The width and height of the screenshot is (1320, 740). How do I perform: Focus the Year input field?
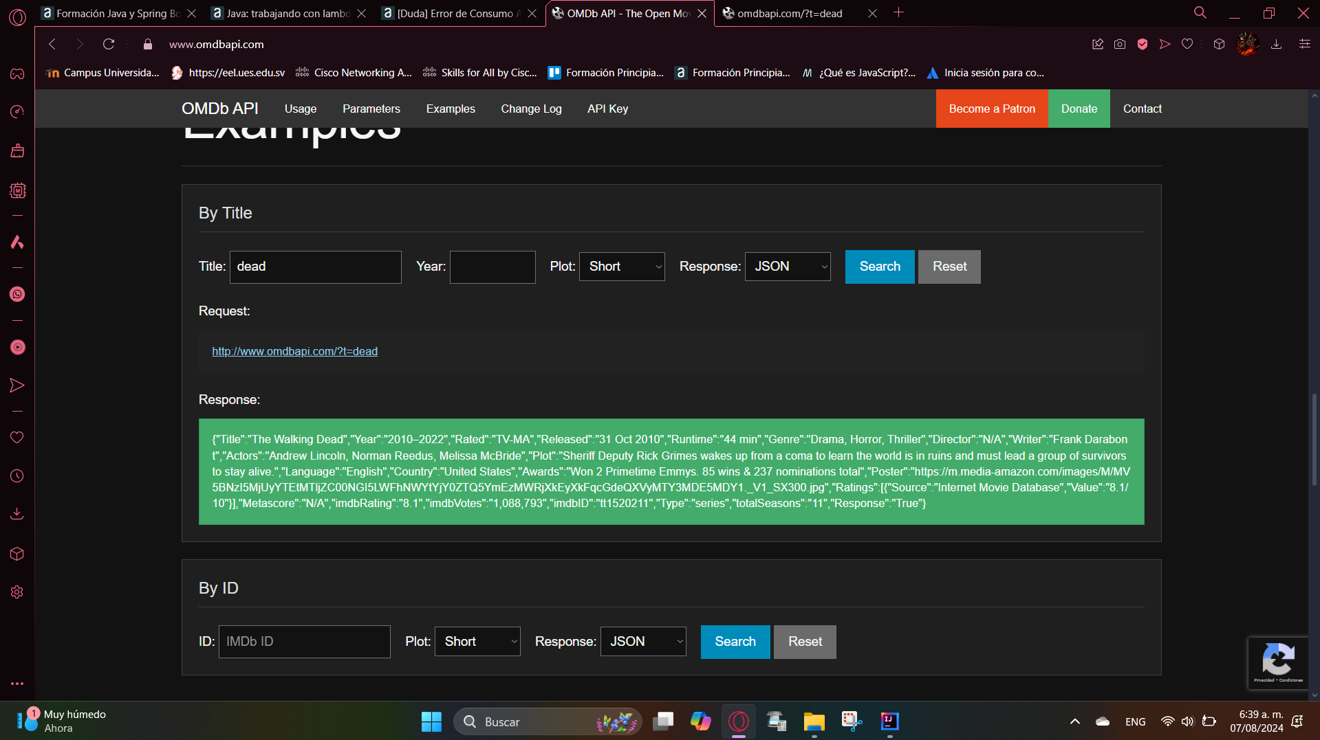[493, 267]
